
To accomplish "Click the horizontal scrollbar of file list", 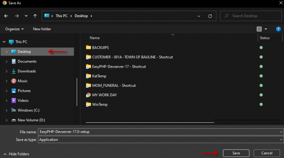I will (x=150, y=123).
